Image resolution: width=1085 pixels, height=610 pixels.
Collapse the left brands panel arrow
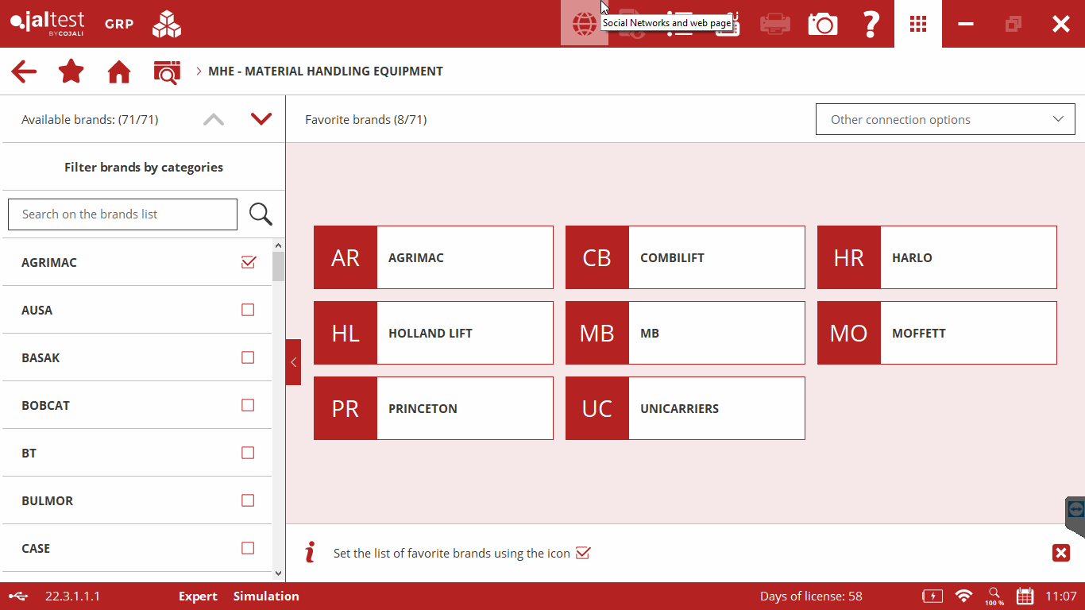point(293,362)
